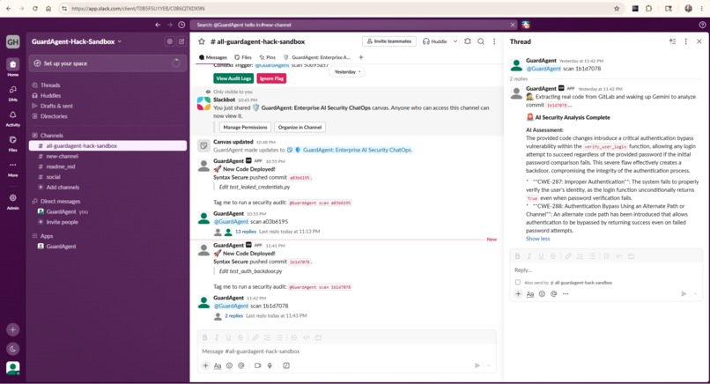This screenshot has height=384, width=710.
Task: Open the Activity bell icon
Action: point(12,118)
